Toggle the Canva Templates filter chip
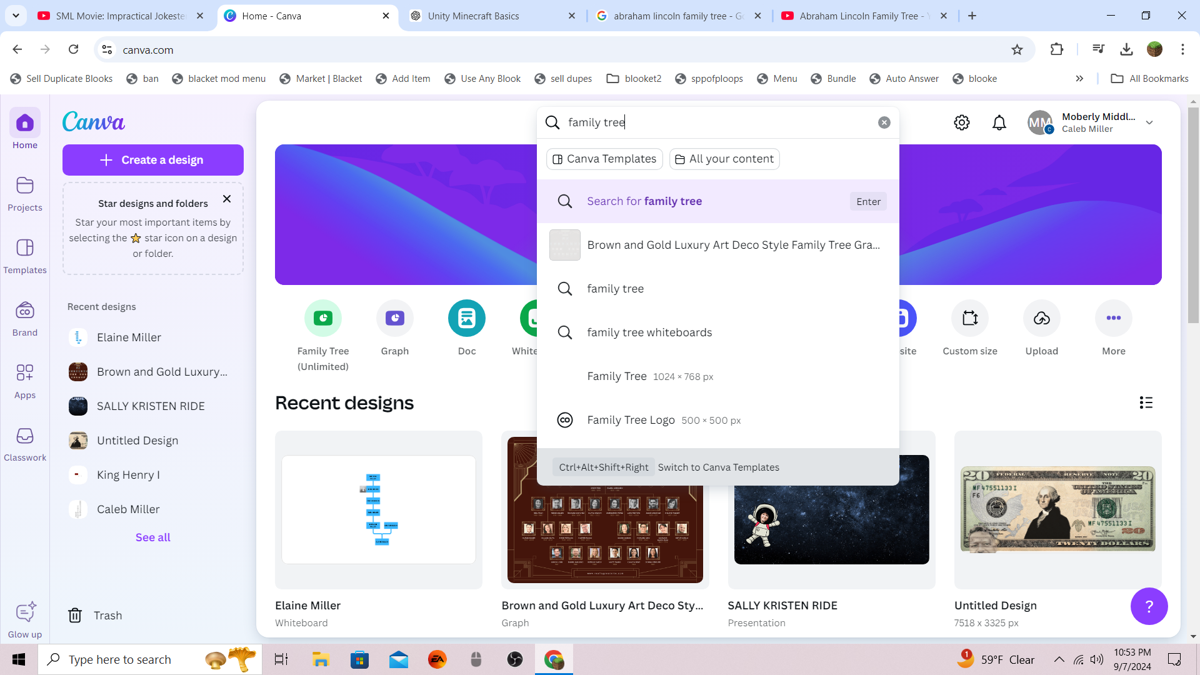Viewport: 1200px width, 675px height. click(604, 159)
